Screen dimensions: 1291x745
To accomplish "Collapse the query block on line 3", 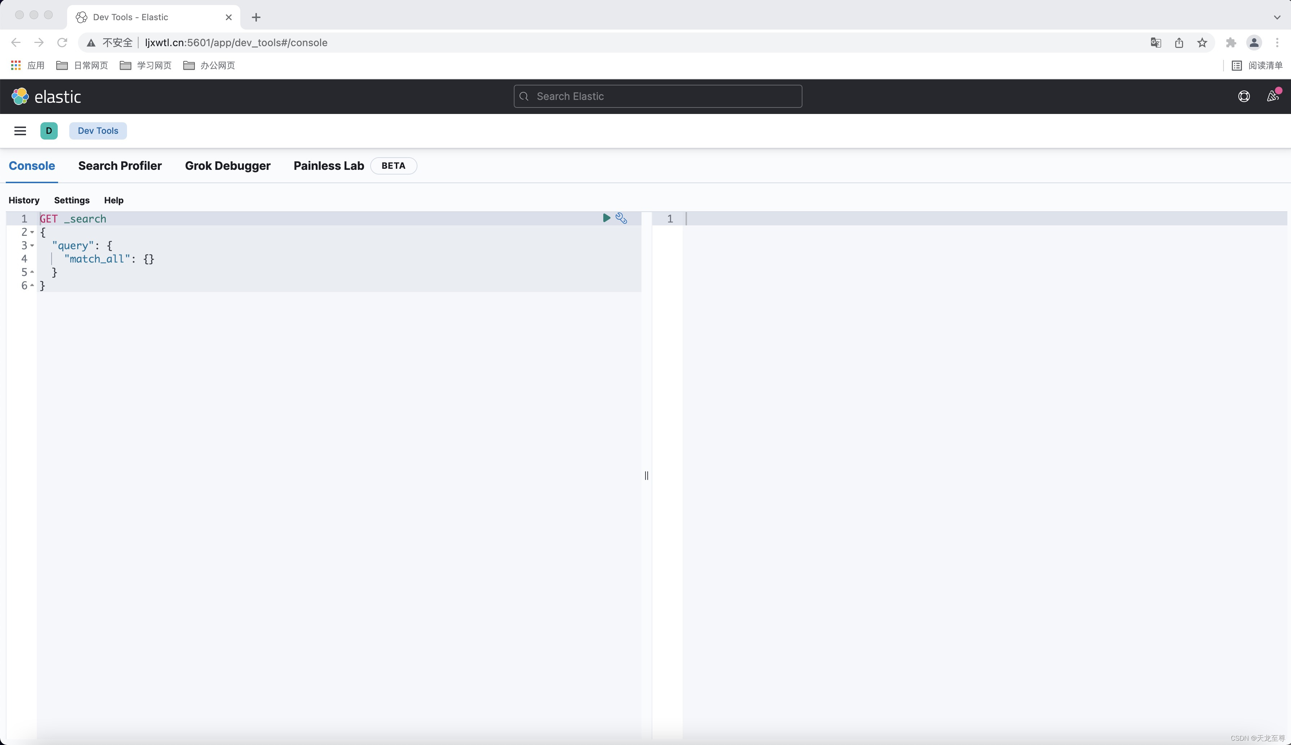I will point(32,246).
